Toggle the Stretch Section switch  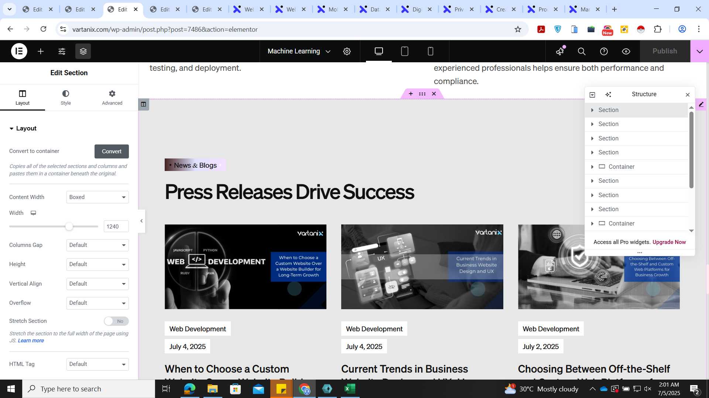click(x=116, y=321)
